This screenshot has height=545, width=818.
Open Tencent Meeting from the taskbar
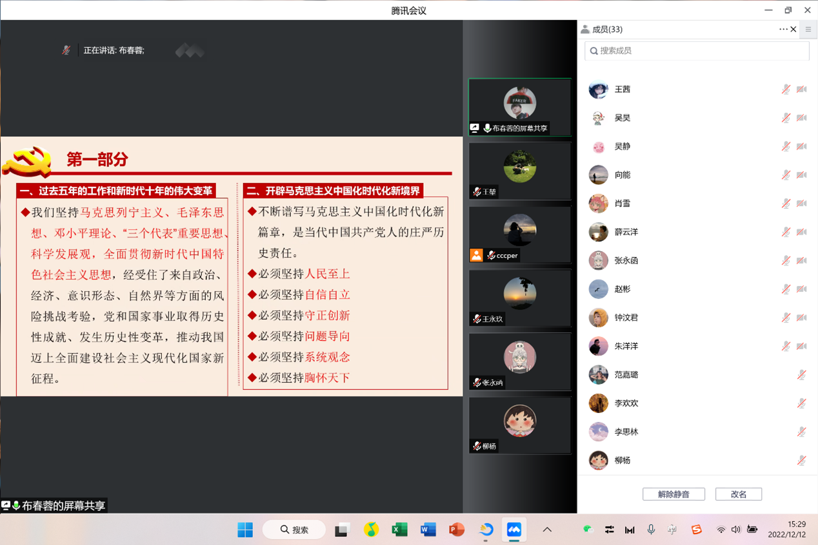[514, 530]
